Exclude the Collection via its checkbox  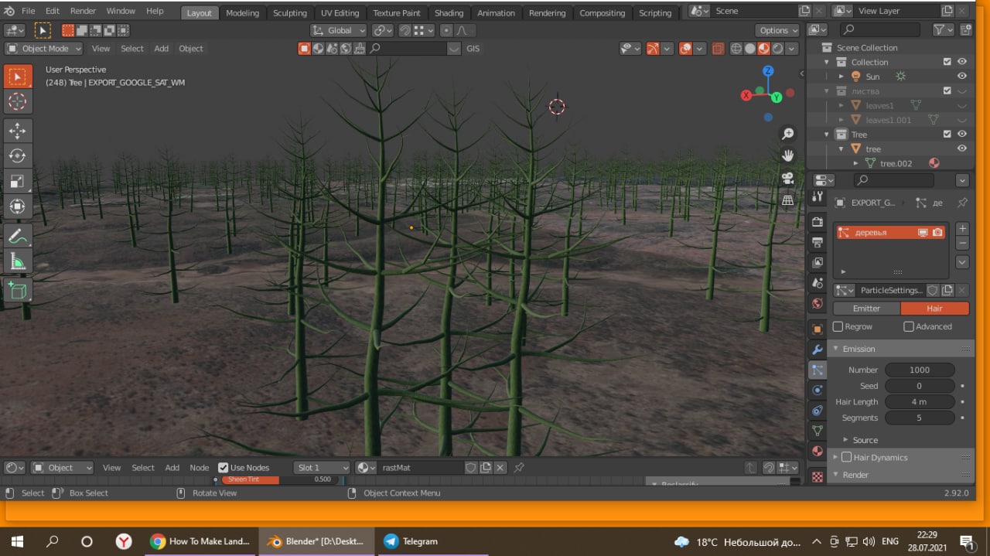click(947, 62)
